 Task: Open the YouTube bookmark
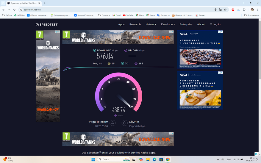[128, 15]
